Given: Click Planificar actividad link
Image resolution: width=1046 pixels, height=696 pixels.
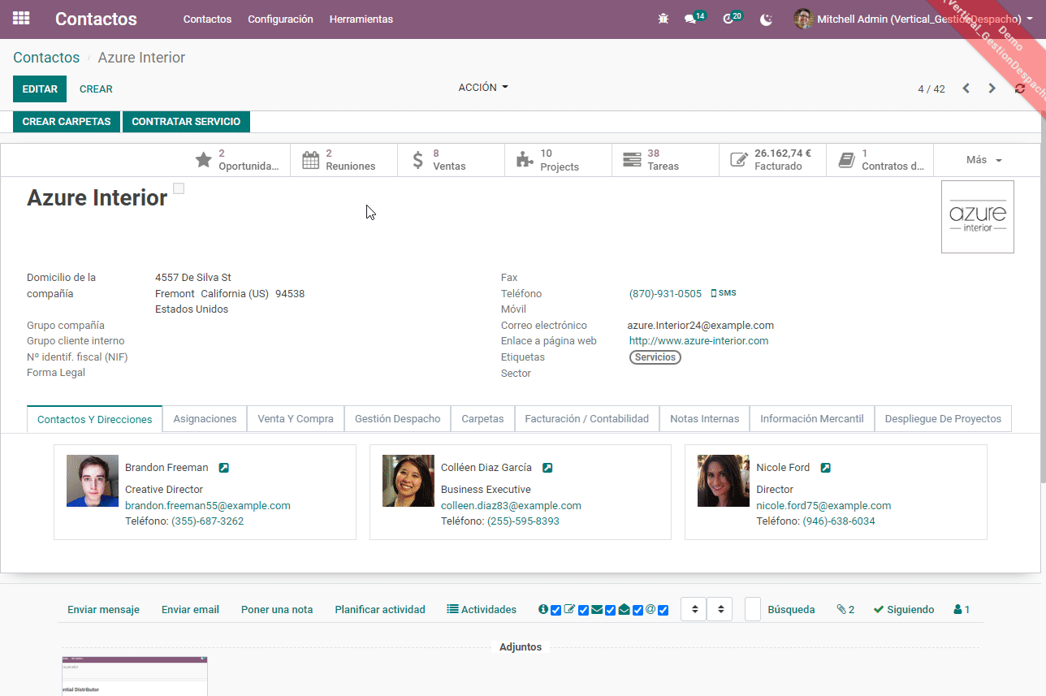Looking at the screenshot, I should pos(380,609).
